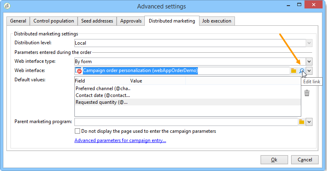
Task: Click the Edit link magnifier icon
Action: click(x=302, y=71)
